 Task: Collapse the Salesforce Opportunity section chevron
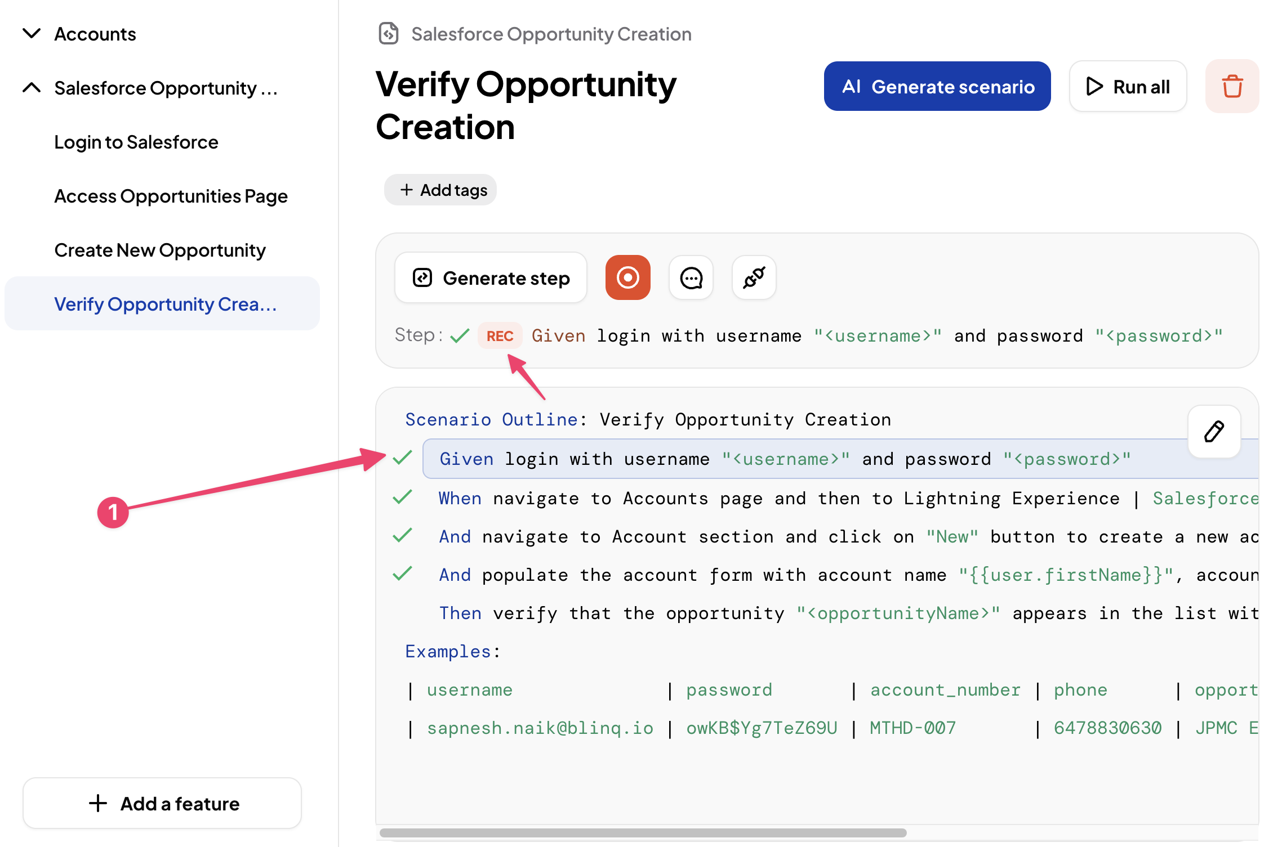[x=32, y=88]
